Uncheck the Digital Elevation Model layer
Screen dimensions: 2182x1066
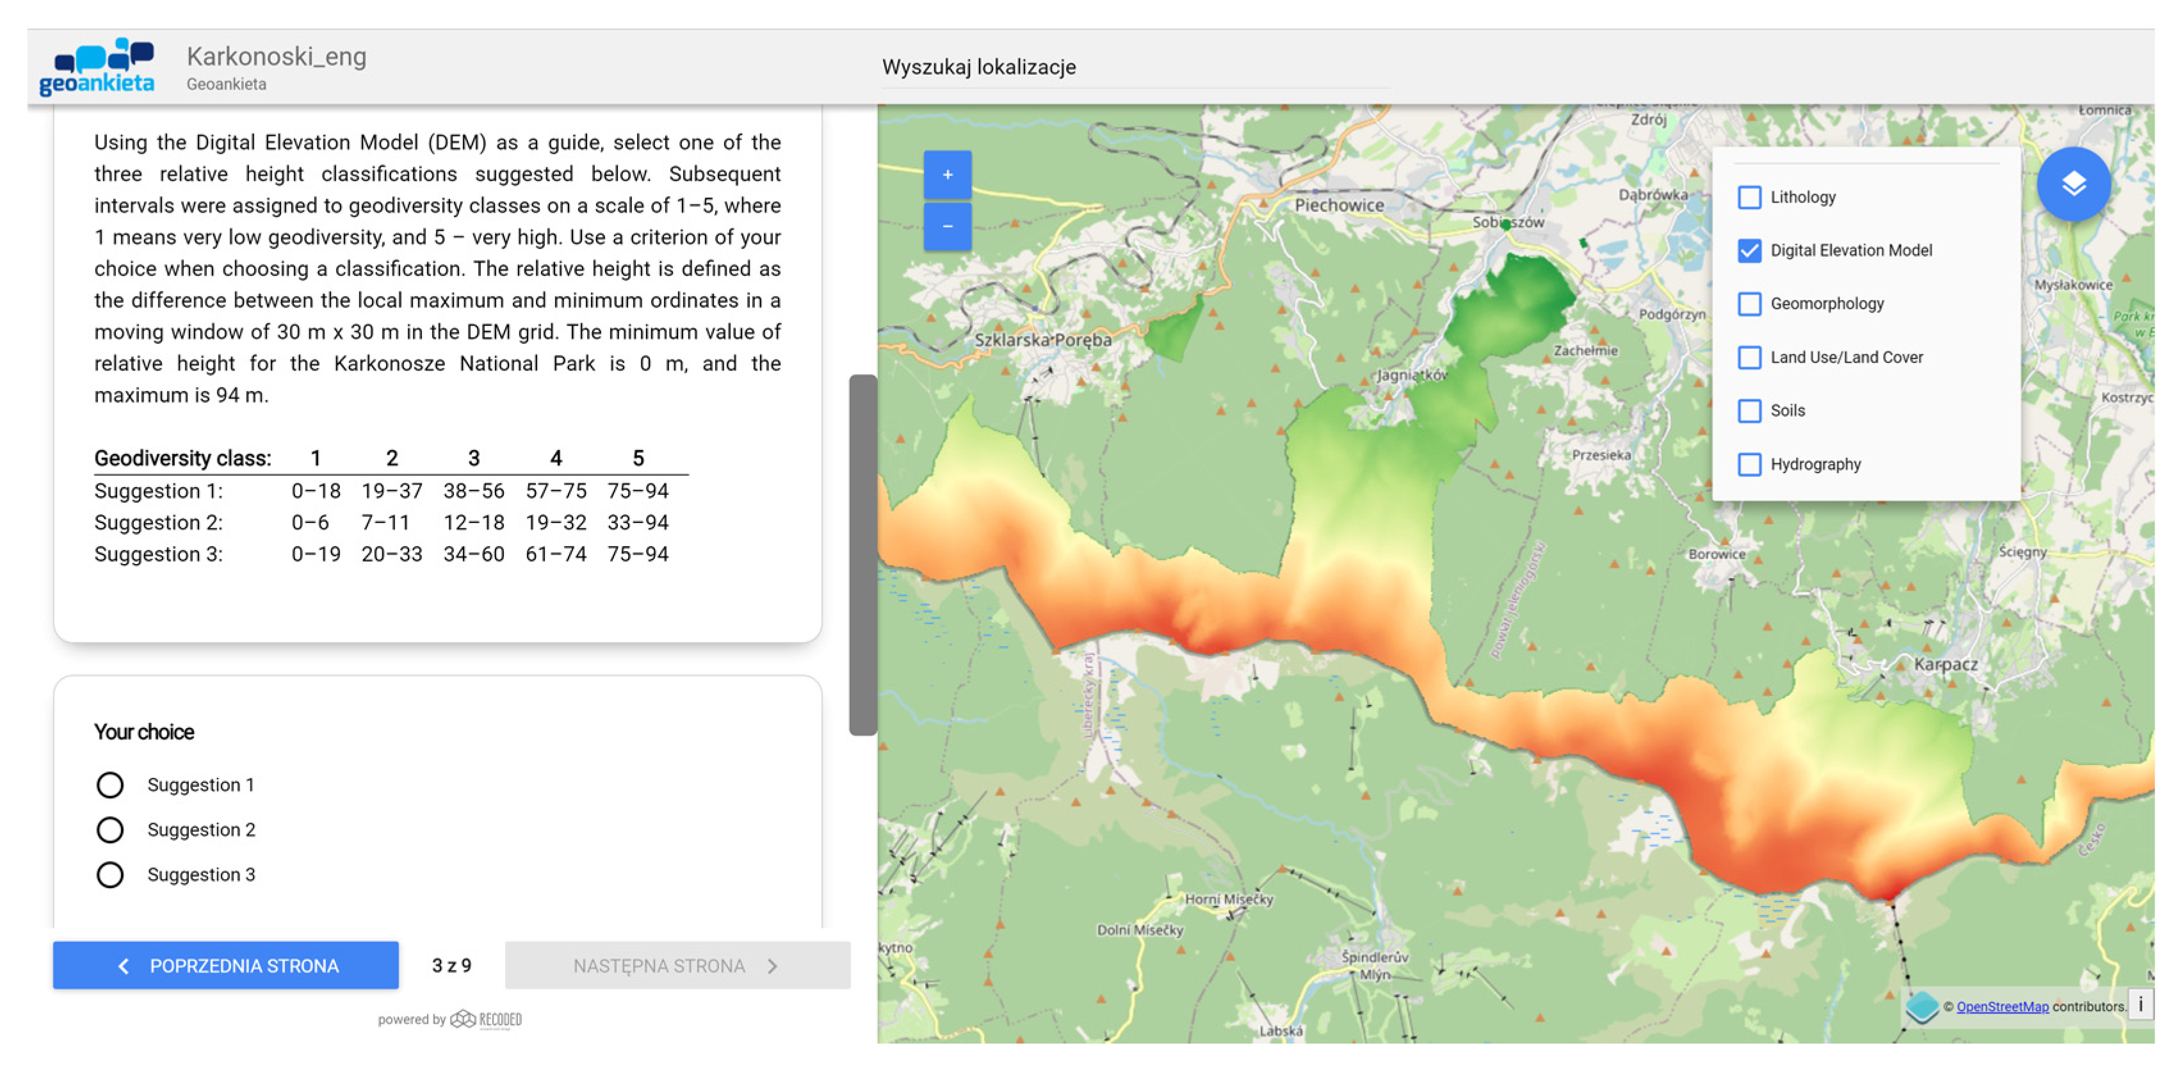click(1749, 250)
